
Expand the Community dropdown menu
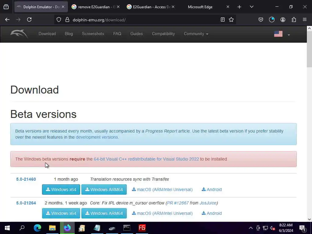coord(196,34)
